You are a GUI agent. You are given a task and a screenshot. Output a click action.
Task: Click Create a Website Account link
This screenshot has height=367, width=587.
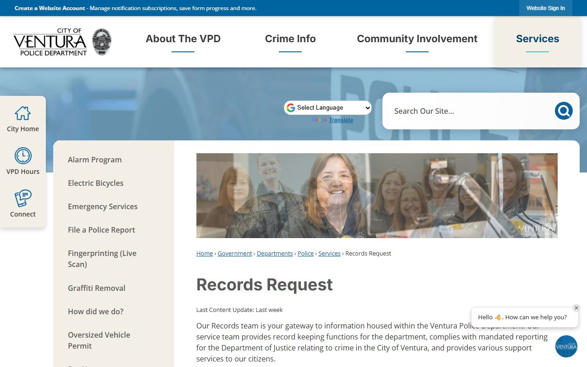pos(50,8)
